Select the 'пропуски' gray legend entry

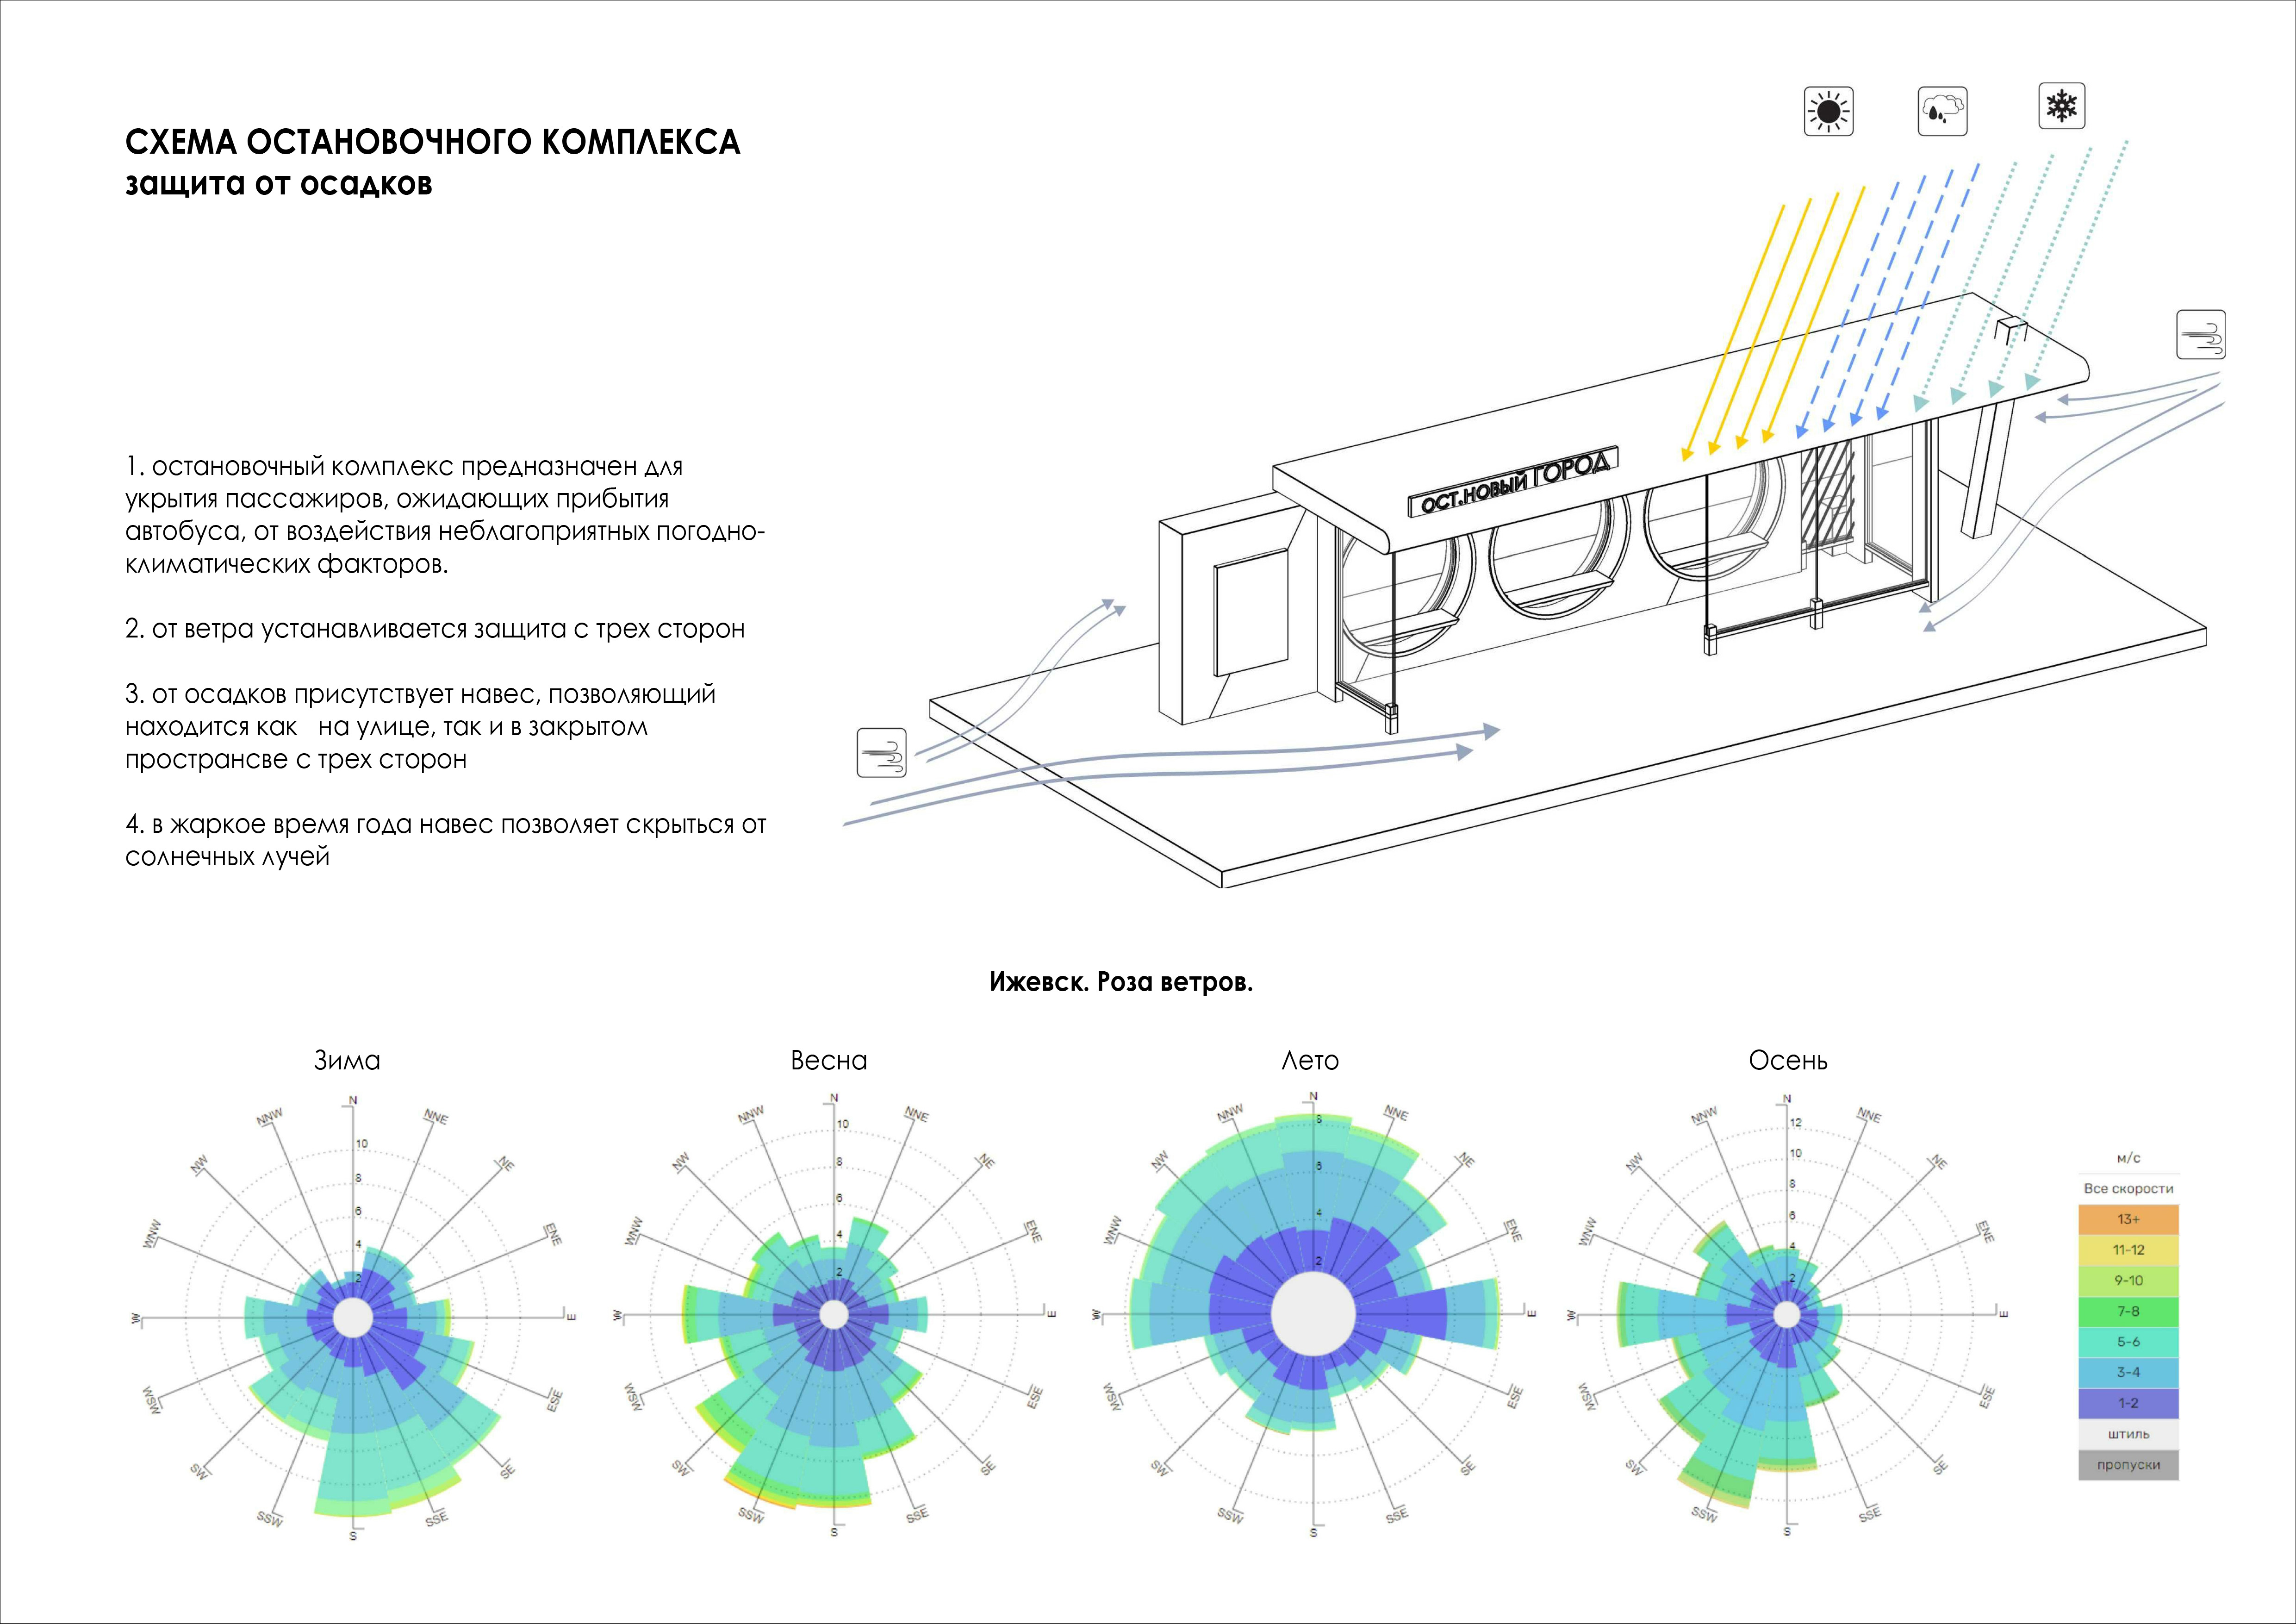(x=2128, y=1465)
